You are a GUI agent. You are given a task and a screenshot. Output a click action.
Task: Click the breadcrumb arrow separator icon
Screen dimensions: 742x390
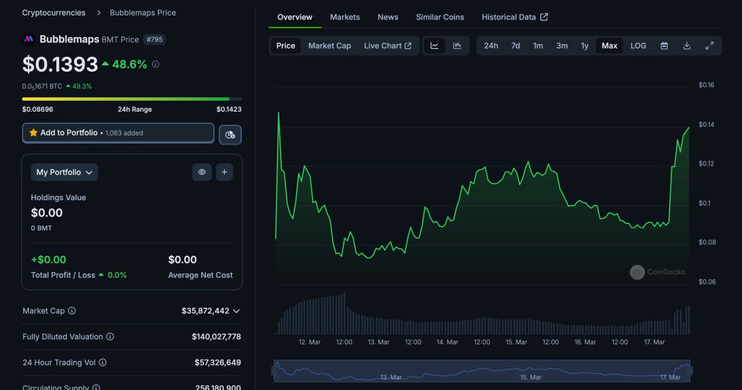[x=99, y=12]
